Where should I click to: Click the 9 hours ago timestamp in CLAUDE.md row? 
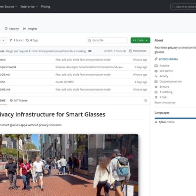[x=140, y=75]
